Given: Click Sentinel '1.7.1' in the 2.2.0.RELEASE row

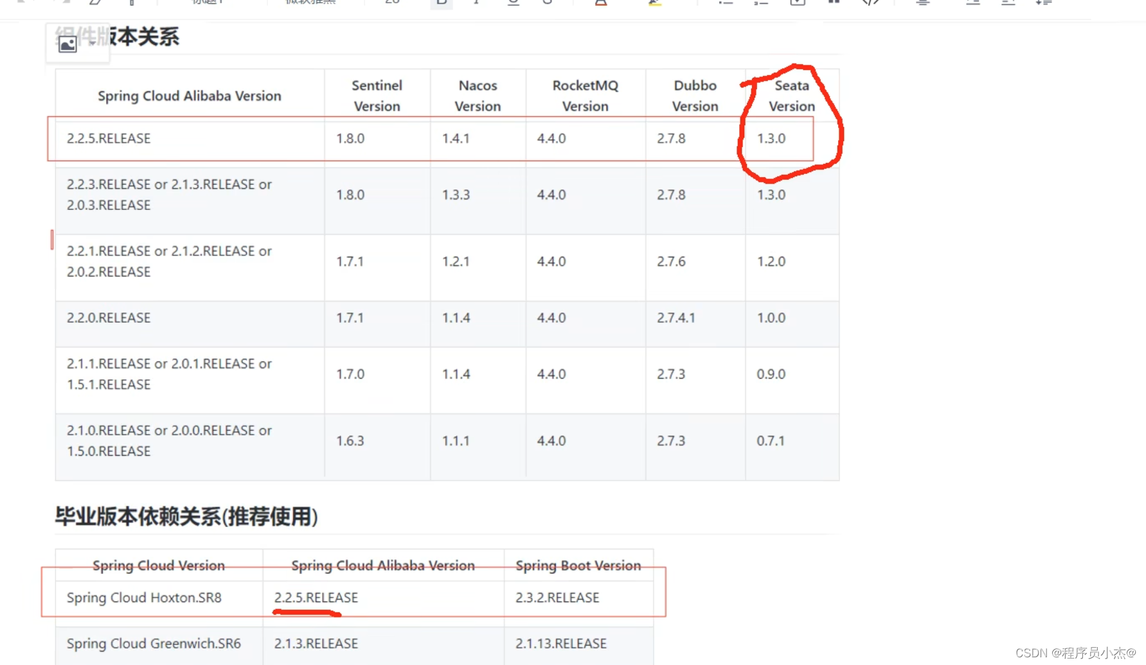Looking at the screenshot, I should click(x=350, y=318).
